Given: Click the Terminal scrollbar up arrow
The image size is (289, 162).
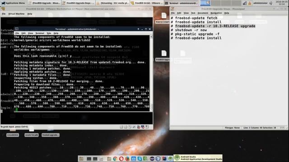Looking at the screenshot, I should (151, 37).
